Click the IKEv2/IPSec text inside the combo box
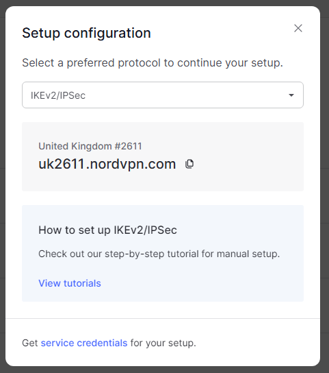The height and width of the screenshot is (373, 329). (58, 95)
